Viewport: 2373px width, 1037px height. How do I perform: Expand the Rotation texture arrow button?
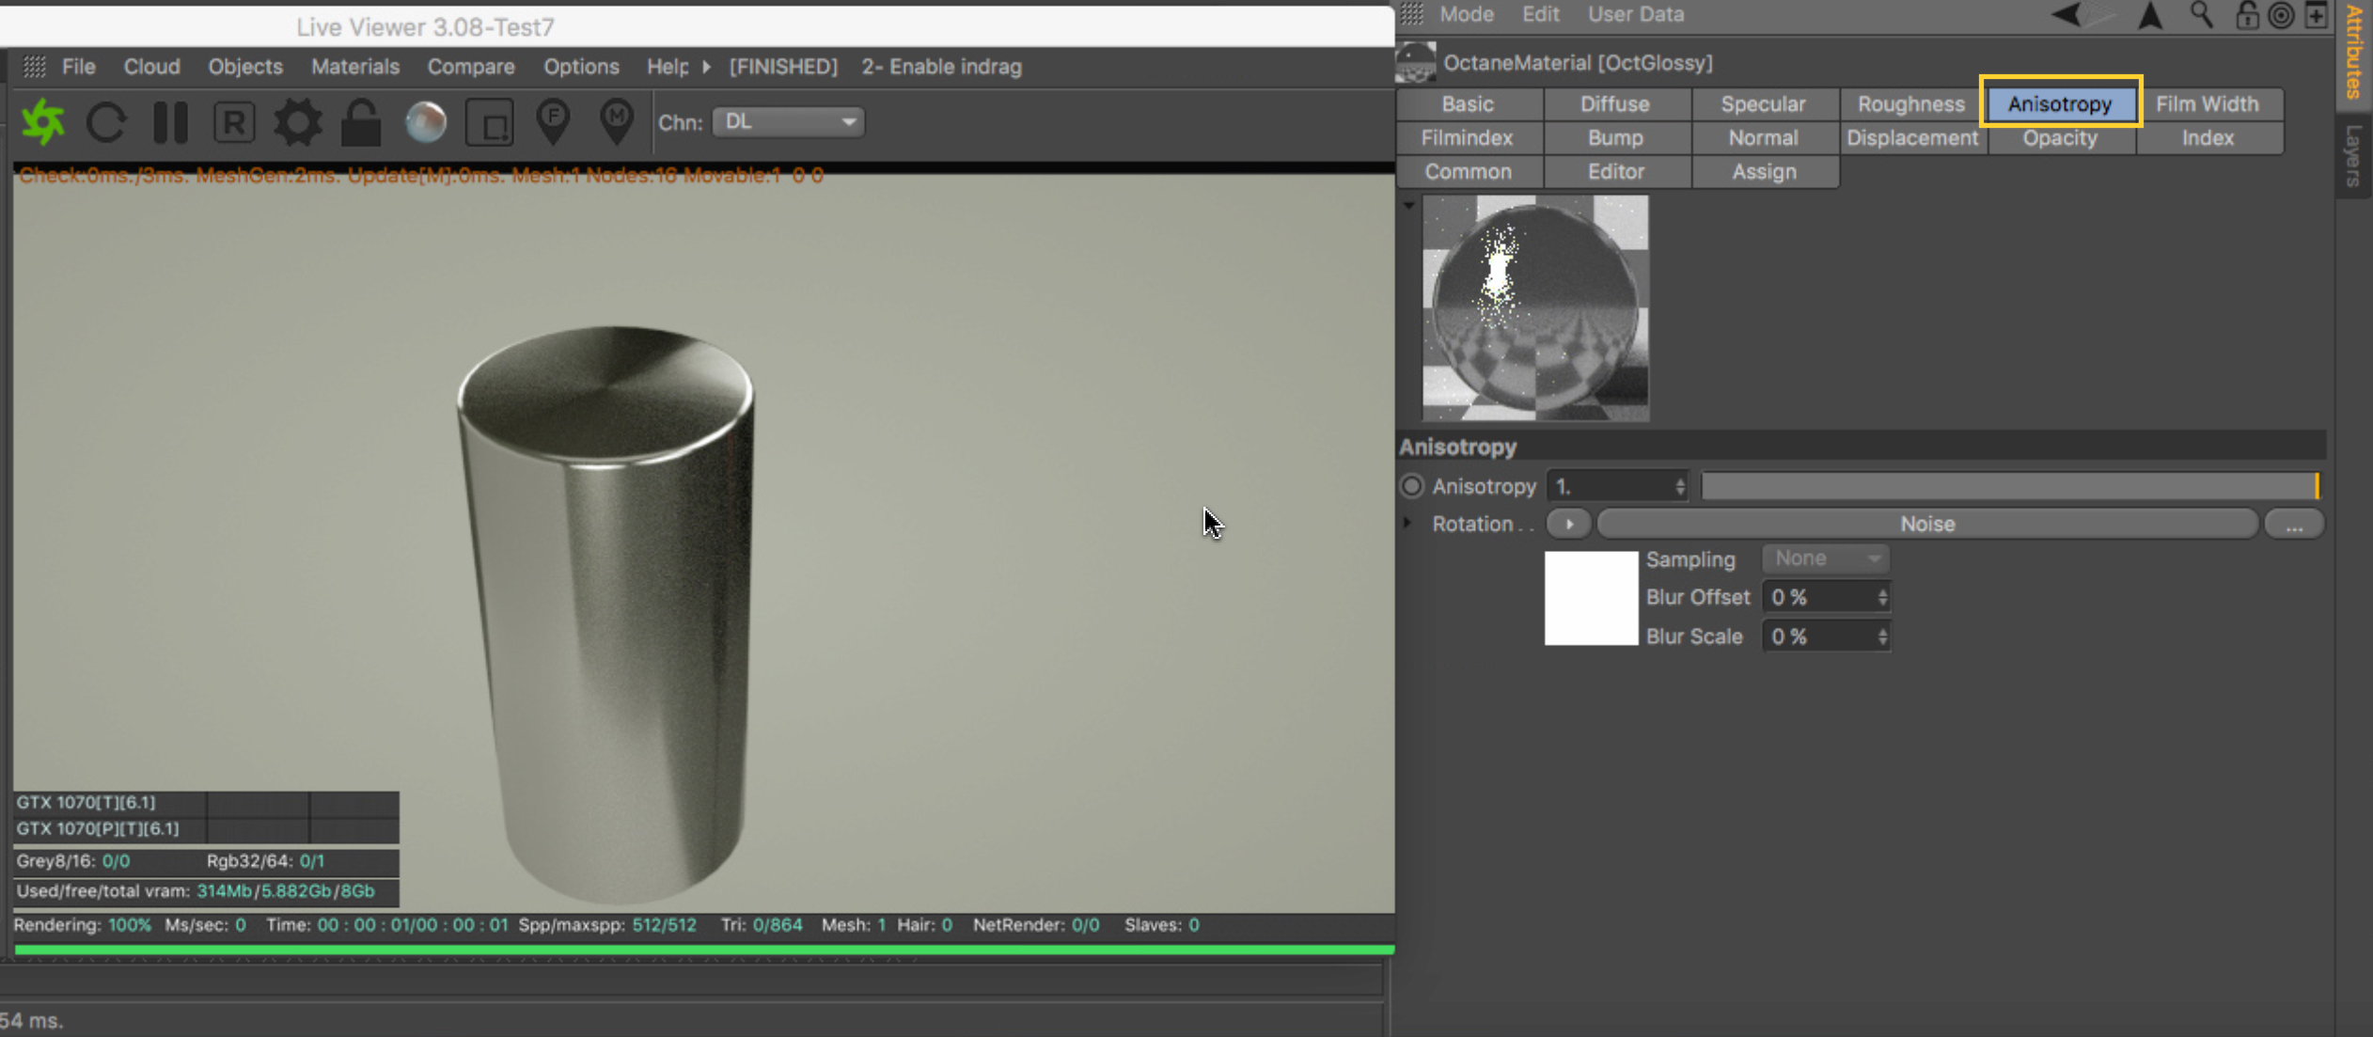pyautogui.click(x=1568, y=524)
